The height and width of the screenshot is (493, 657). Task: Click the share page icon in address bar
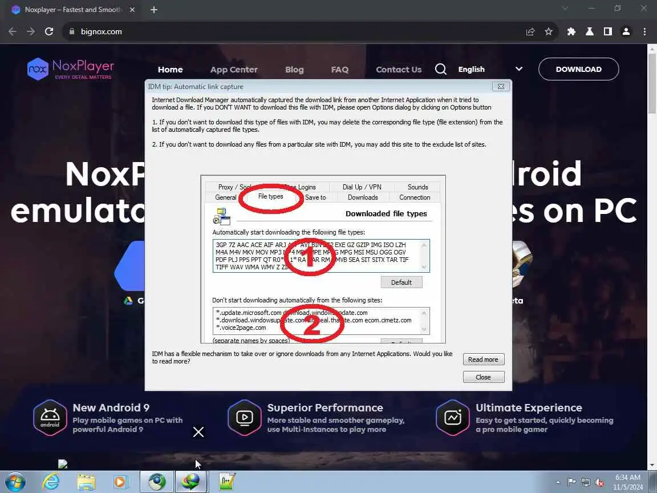530,31
